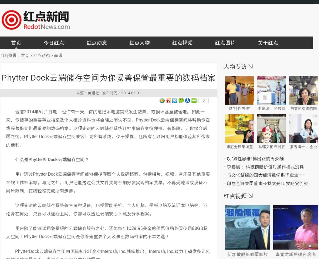The width and height of the screenshot is (319, 259).
Task: Open thumbnail above 与文化结缘的国 caption
Action: tap(303, 90)
